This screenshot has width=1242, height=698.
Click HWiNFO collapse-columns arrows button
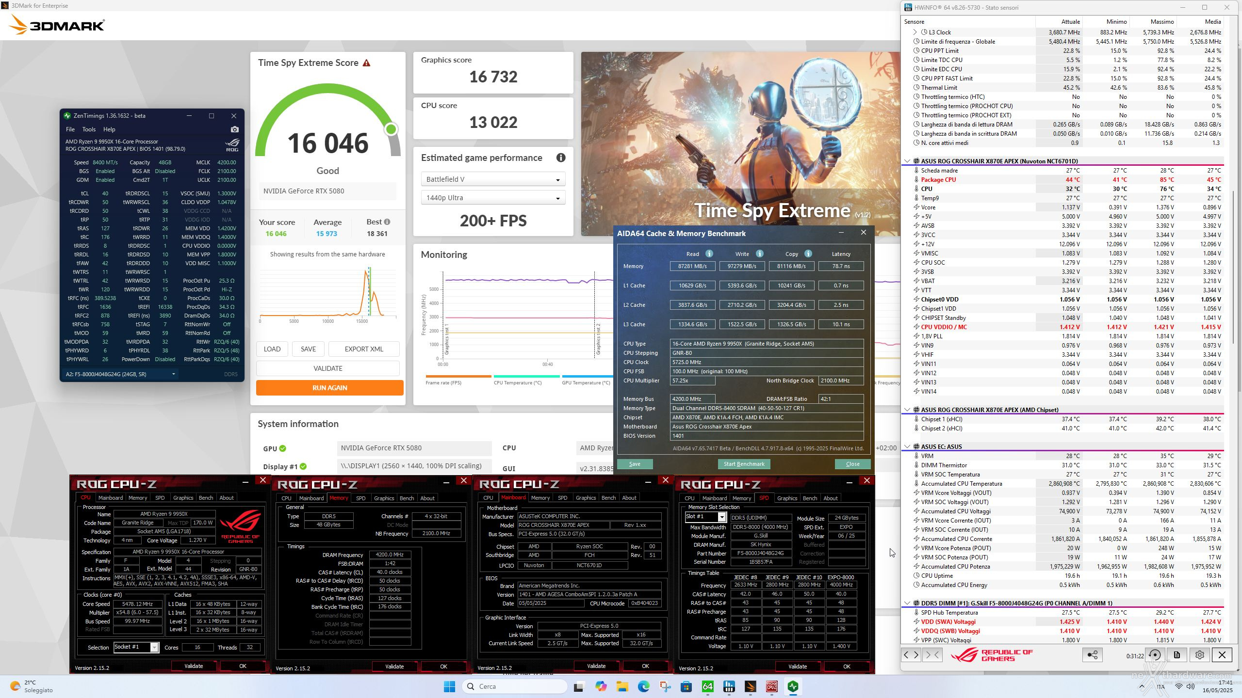(932, 655)
